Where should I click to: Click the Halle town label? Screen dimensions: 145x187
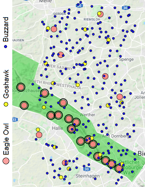(58, 128)
